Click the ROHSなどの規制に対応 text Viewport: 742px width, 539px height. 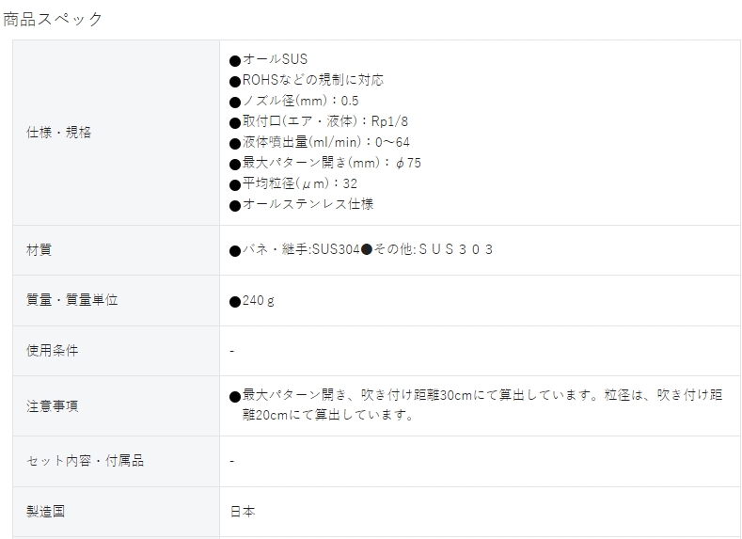[x=307, y=80]
